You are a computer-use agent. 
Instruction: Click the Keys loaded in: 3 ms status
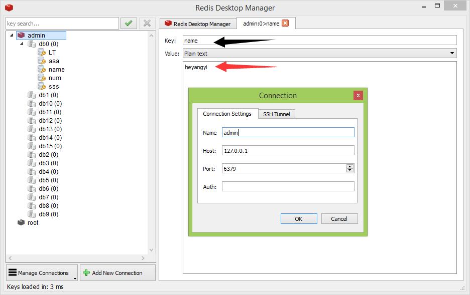(x=35, y=286)
